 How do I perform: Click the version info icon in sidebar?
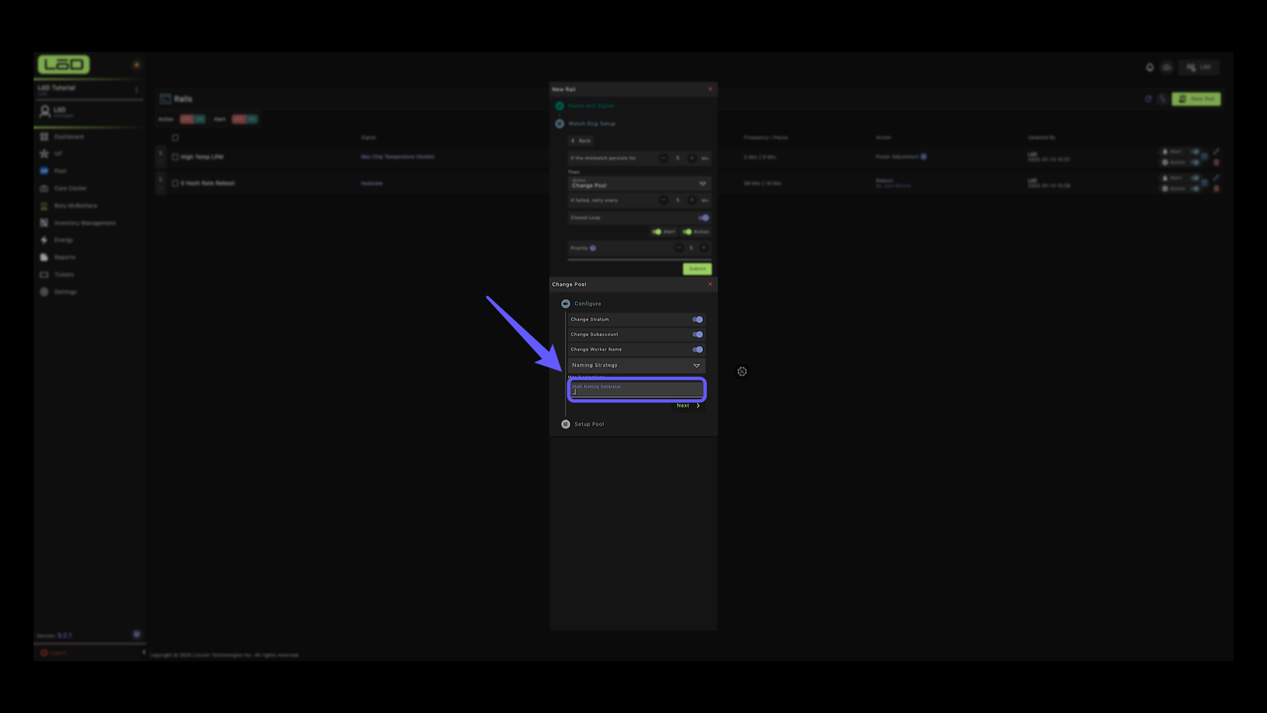137,634
